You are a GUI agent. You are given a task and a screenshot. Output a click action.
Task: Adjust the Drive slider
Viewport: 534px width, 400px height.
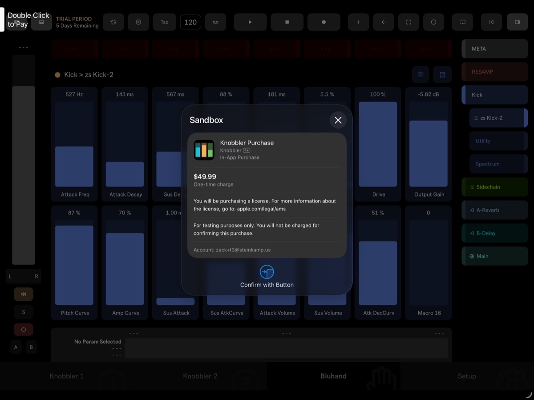pos(378,144)
